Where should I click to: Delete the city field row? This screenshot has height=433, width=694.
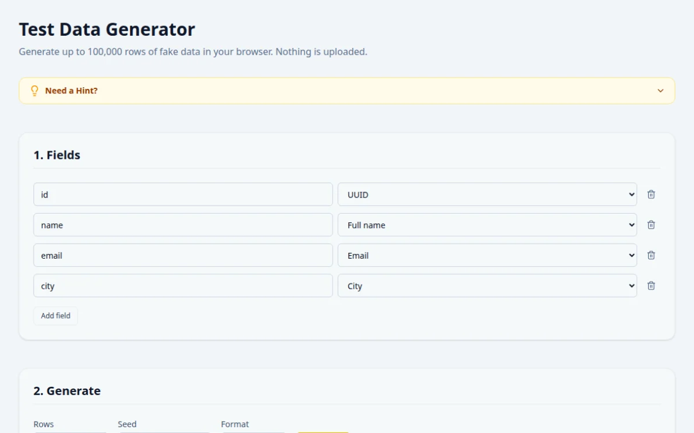click(651, 285)
